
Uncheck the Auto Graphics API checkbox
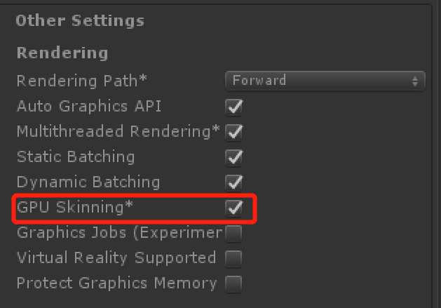pyautogui.click(x=234, y=107)
